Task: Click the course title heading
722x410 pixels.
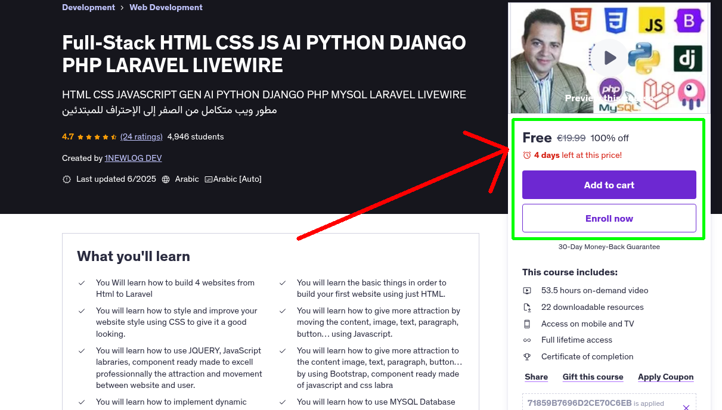Action: pos(264,54)
